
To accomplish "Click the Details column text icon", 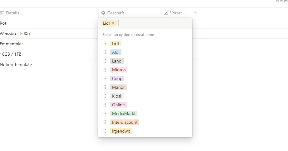I will tap(2, 13).
